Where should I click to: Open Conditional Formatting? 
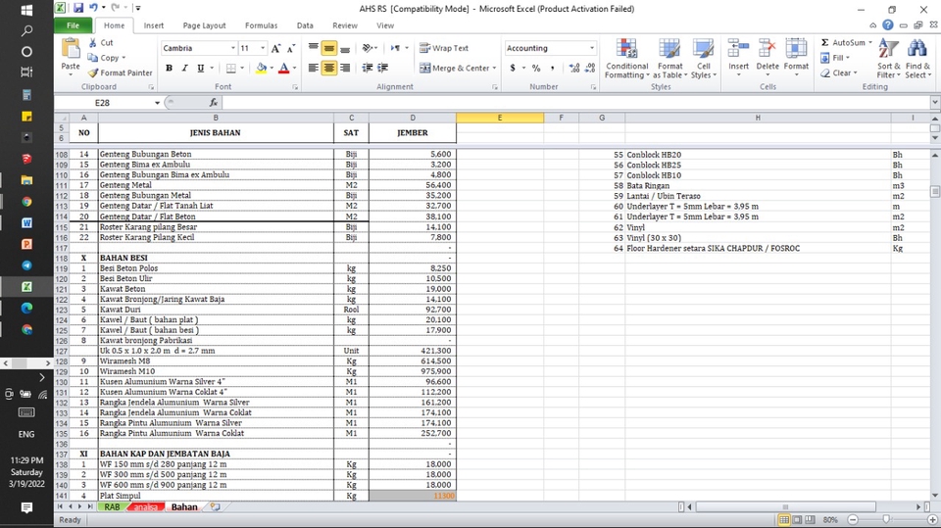pyautogui.click(x=626, y=58)
